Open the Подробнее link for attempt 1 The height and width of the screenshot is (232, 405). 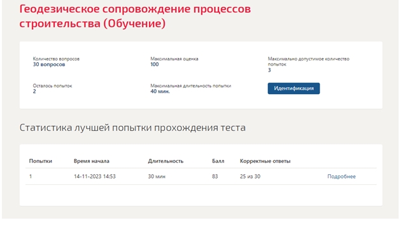tap(341, 177)
